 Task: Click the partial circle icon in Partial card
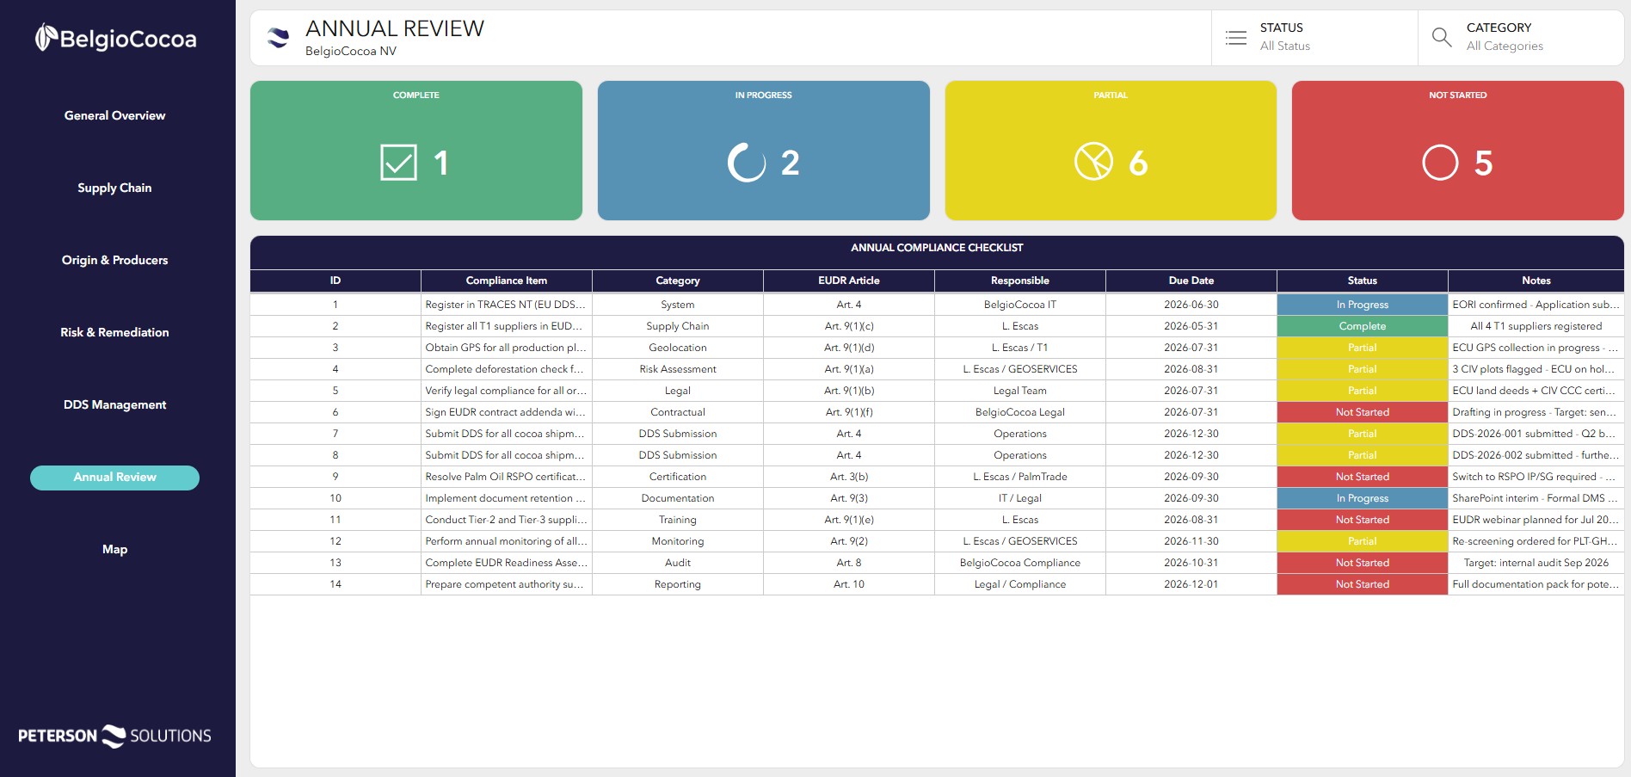1093,162
